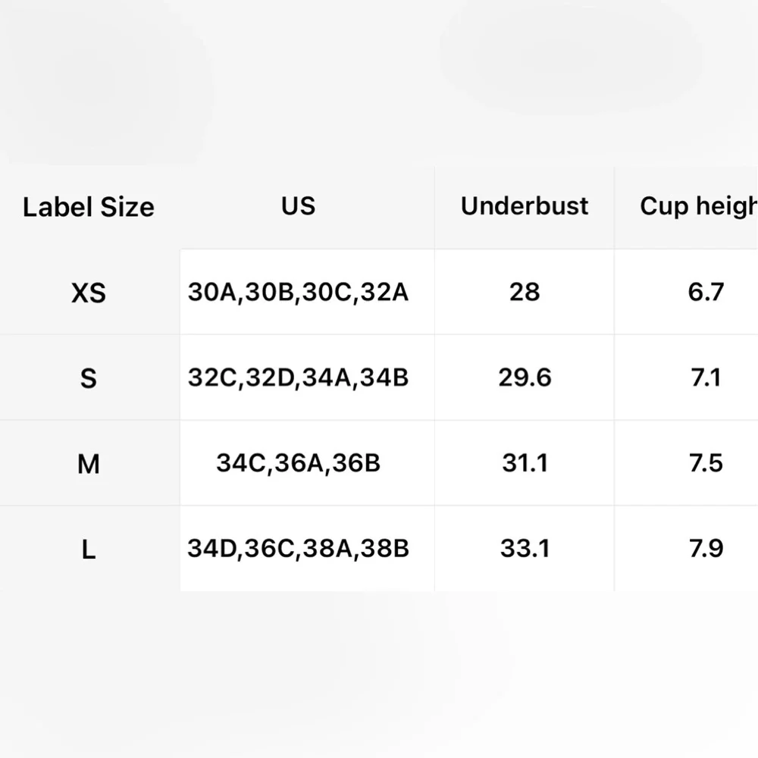This screenshot has height=758, width=758.
Task: Select the L label size row
Action: coord(88,549)
